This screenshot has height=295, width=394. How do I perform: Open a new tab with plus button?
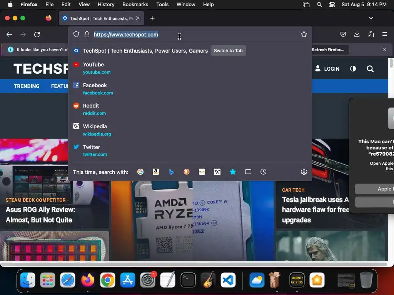coord(152,18)
